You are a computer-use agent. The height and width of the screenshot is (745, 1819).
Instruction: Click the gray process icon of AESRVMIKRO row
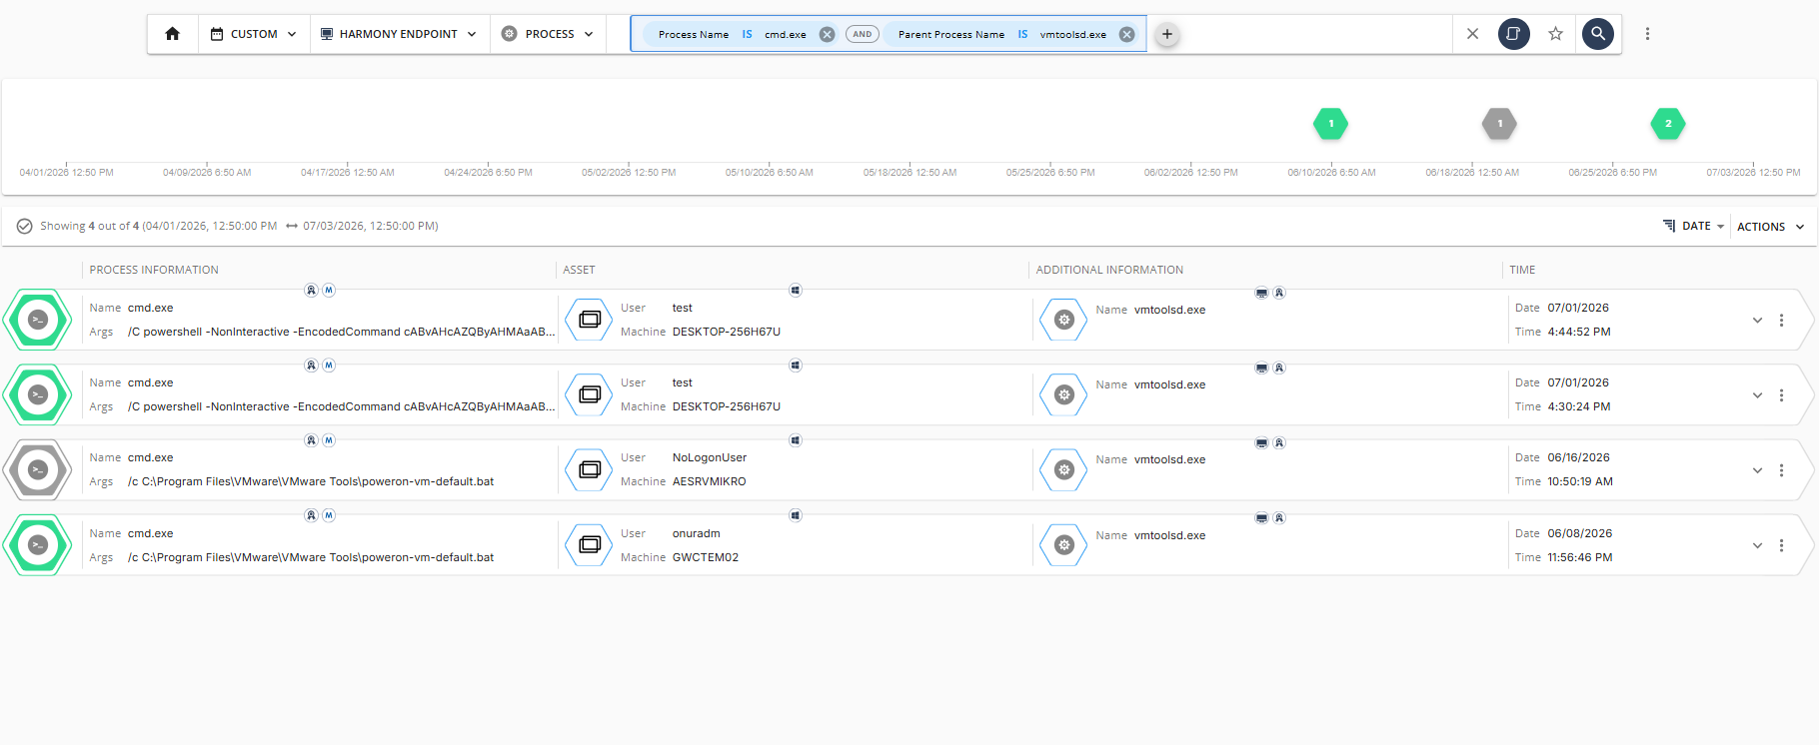[x=38, y=469]
